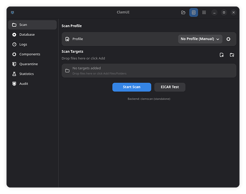Viewport: 246px width, 194px height.
Task: Click the Scan folder icon in sidebar
Action: point(14,25)
